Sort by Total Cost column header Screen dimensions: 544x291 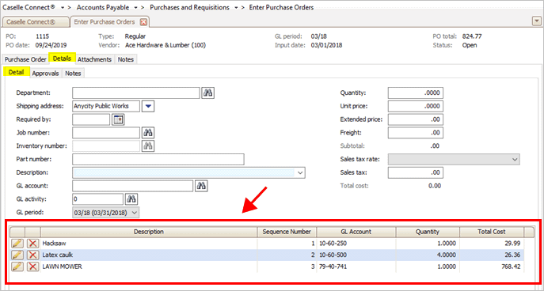coord(492,232)
